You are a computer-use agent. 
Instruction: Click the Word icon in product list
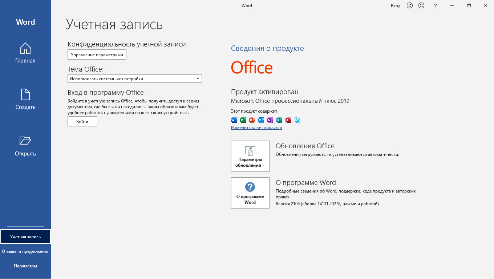(x=233, y=120)
